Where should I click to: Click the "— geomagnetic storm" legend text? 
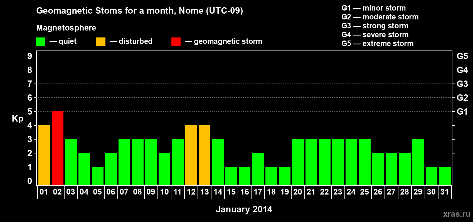point(223,41)
